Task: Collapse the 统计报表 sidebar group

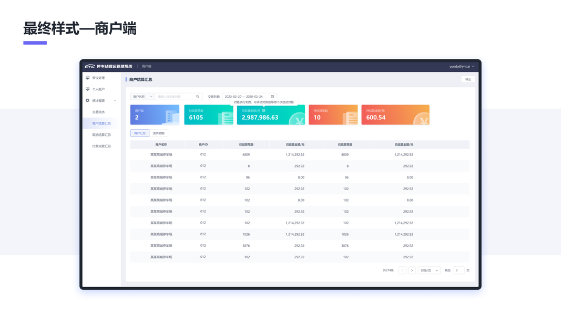Action: pyautogui.click(x=101, y=101)
